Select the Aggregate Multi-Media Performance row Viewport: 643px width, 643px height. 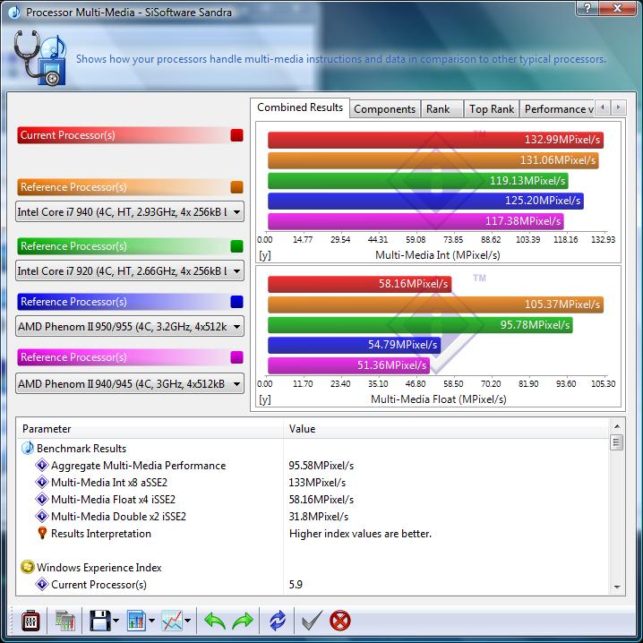pos(313,466)
